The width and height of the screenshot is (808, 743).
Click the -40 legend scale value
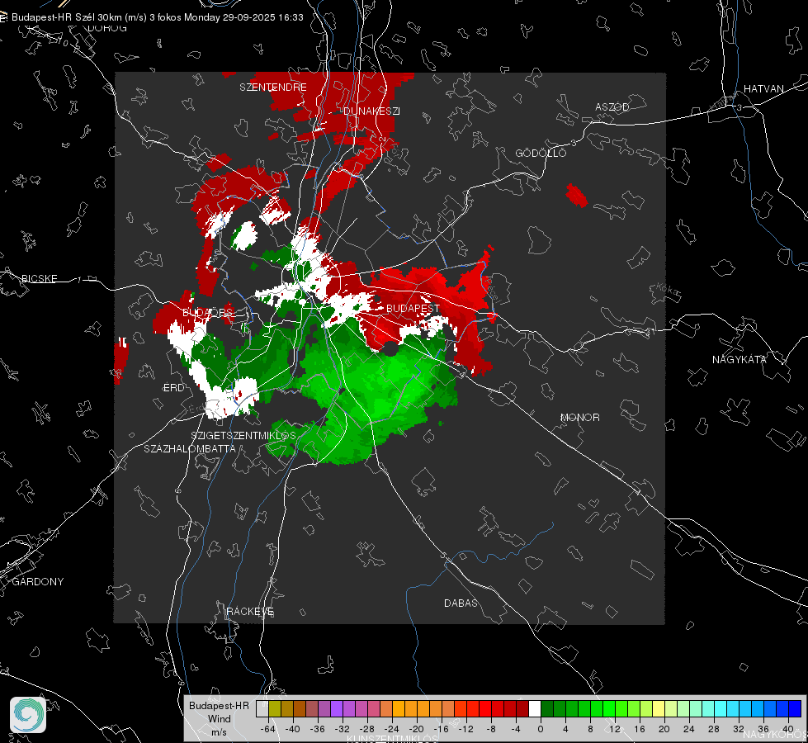click(293, 729)
